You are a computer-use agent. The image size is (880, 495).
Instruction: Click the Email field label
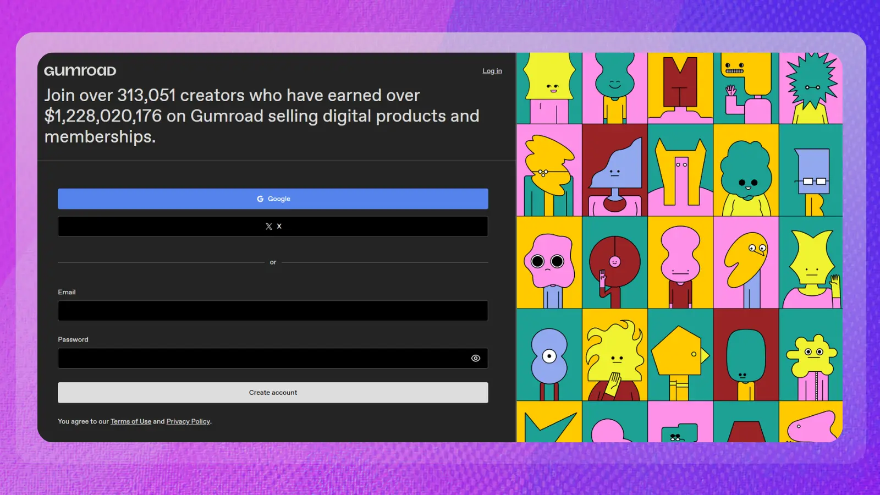pyautogui.click(x=67, y=292)
